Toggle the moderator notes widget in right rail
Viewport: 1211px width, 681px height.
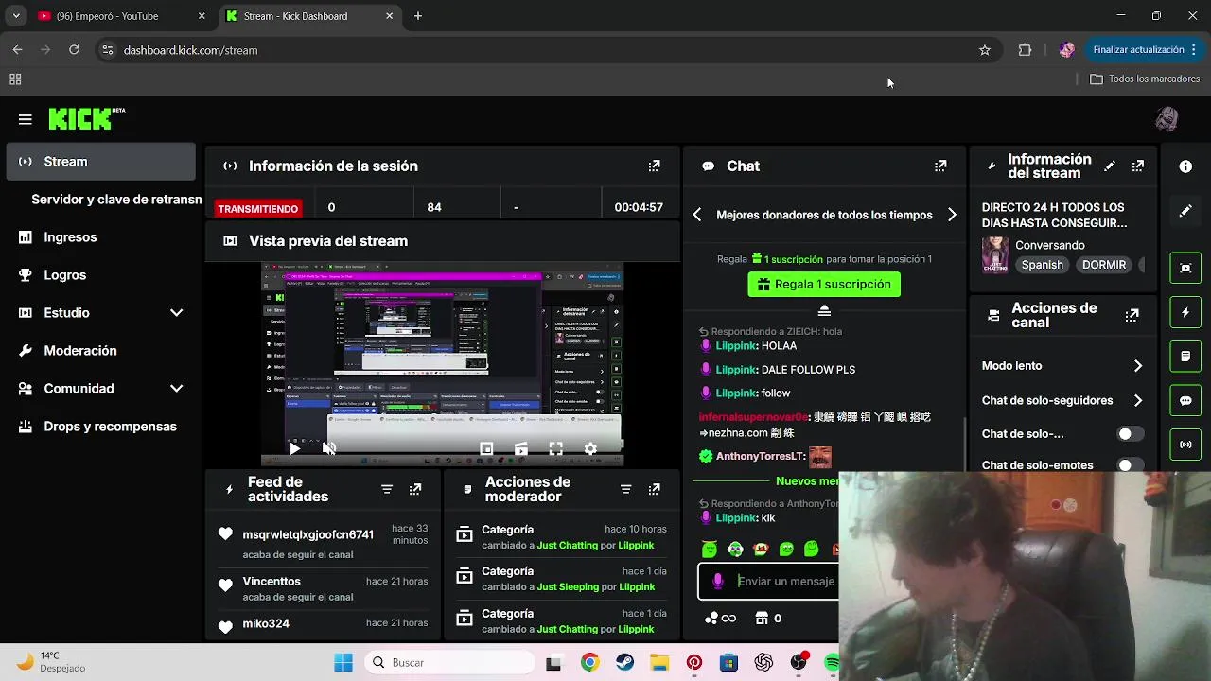1185,357
